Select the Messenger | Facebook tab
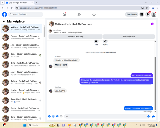The image size is (160, 128). [x=19, y=3]
